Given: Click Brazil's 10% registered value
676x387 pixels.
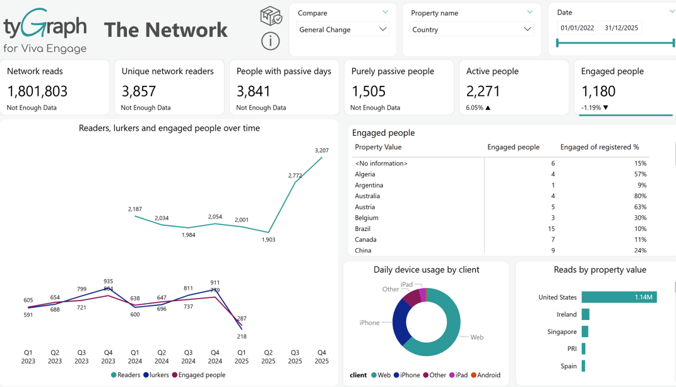Looking at the screenshot, I should point(640,229).
